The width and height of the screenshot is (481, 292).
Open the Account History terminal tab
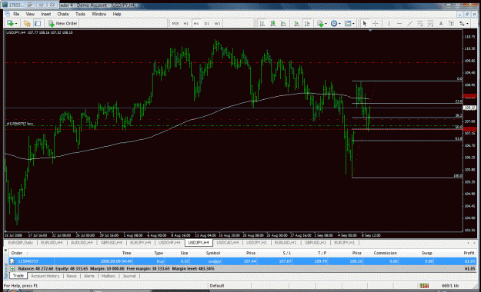pyautogui.click(x=45, y=276)
